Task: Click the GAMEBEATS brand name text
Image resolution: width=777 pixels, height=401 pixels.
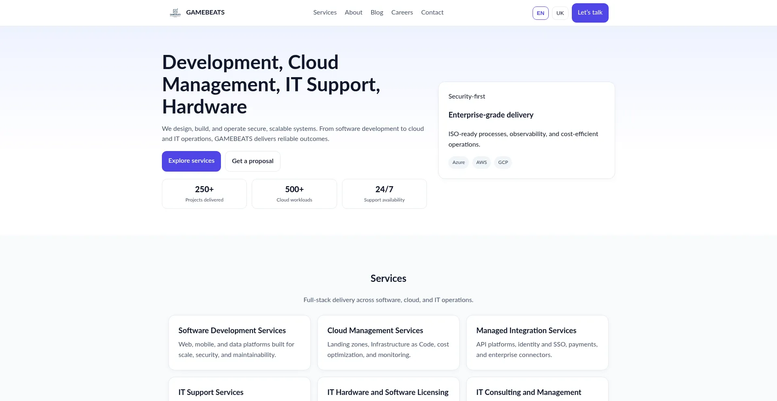Action: click(x=205, y=13)
